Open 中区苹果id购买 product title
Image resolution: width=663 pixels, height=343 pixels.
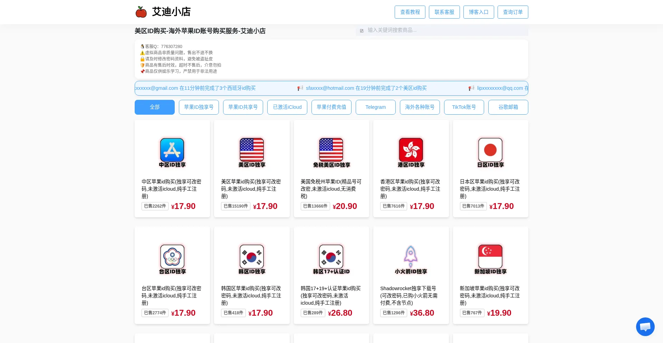click(x=172, y=189)
